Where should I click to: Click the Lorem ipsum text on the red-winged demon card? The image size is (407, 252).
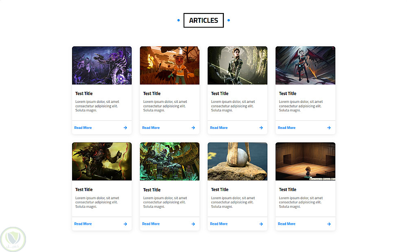pyautogui.click(x=301, y=106)
